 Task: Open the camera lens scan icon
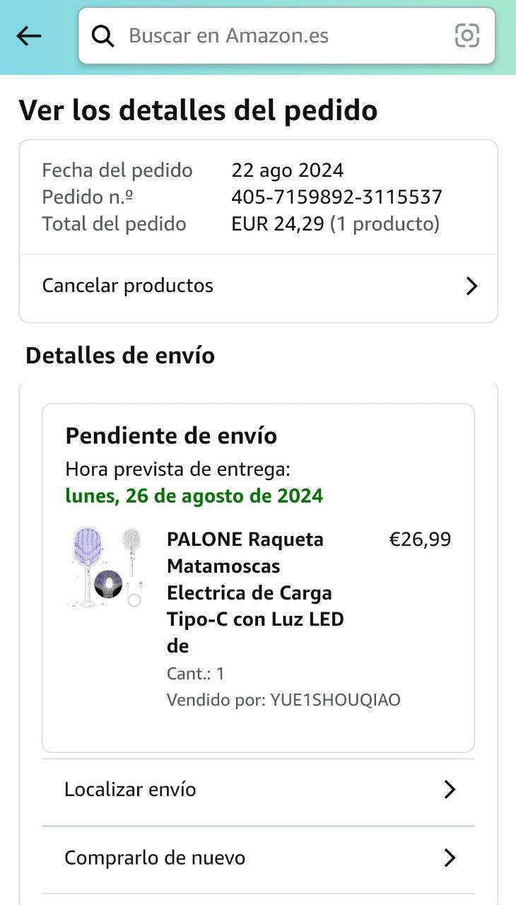click(x=467, y=35)
